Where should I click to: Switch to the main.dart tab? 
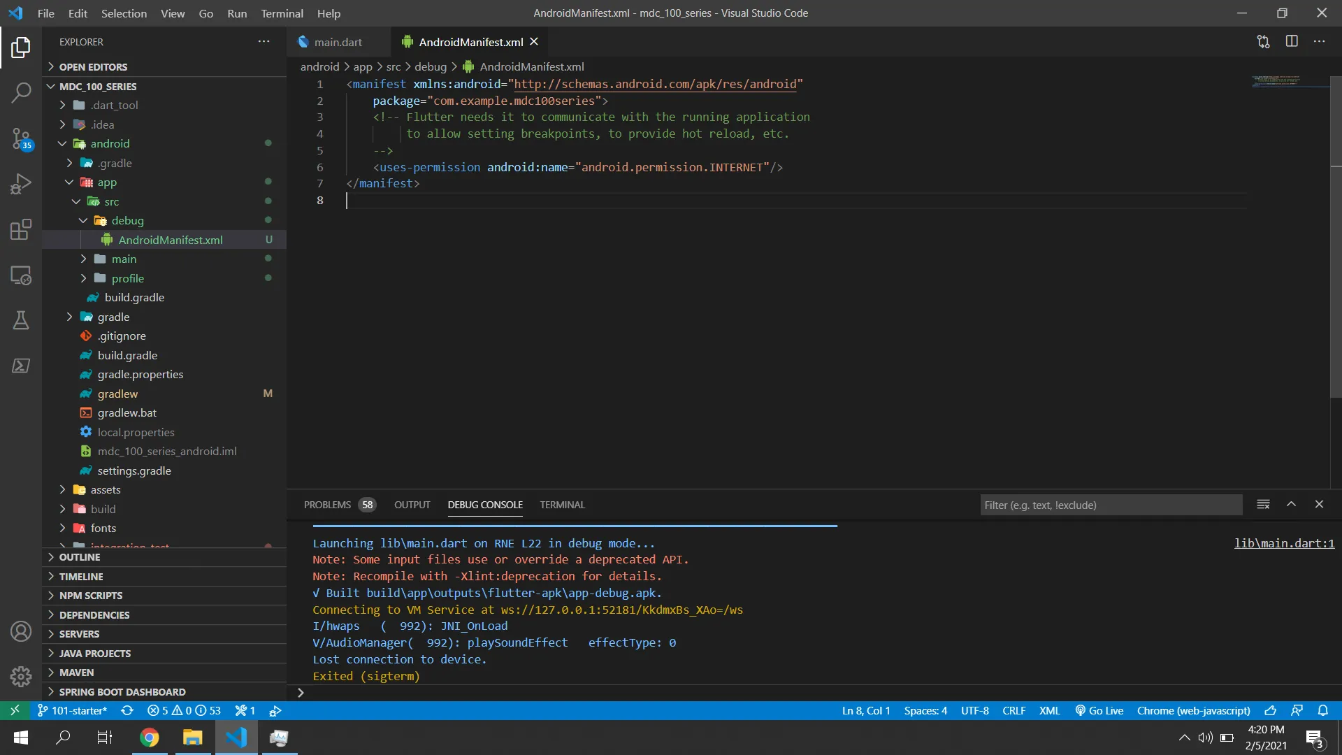pos(338,42)
